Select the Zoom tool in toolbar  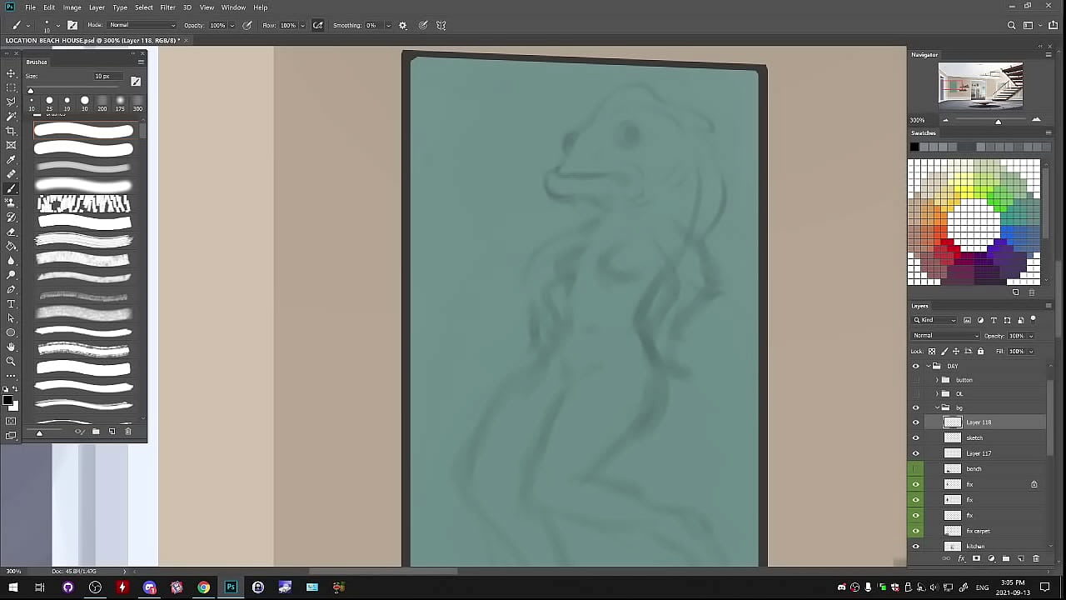(11, 361)
